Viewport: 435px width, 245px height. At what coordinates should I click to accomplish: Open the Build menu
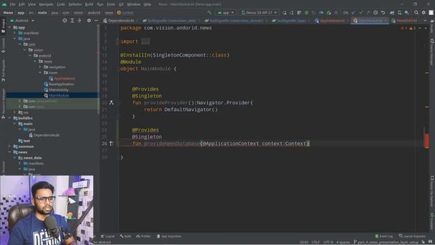pyautogui.click(x=89, y=4)
